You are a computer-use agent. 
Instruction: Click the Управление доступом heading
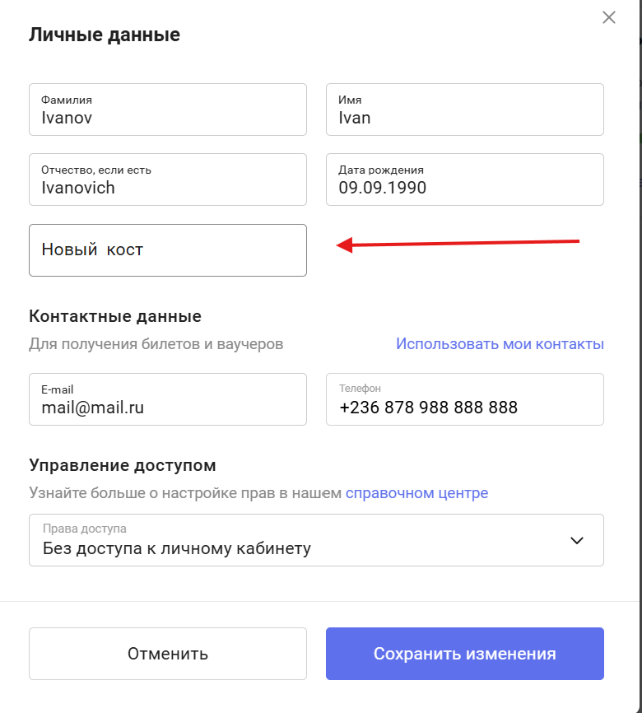click(123, 465)
